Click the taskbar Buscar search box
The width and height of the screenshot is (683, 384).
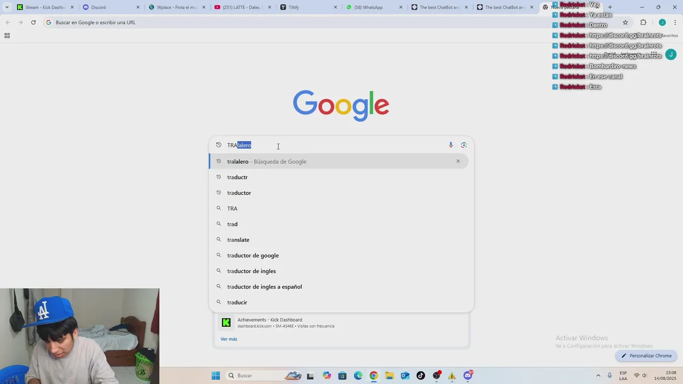pyautogui.click(x=264, y=375)
